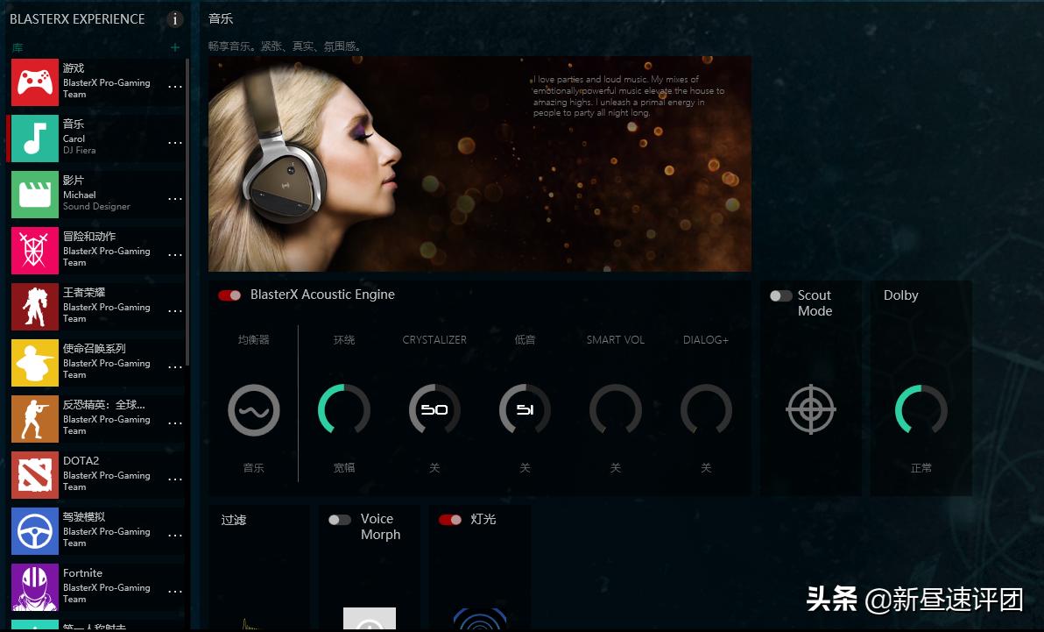This screenshot has width=1044, height=632.
Task: Add a new library profile with plus icon
Action: coord(175,47)
